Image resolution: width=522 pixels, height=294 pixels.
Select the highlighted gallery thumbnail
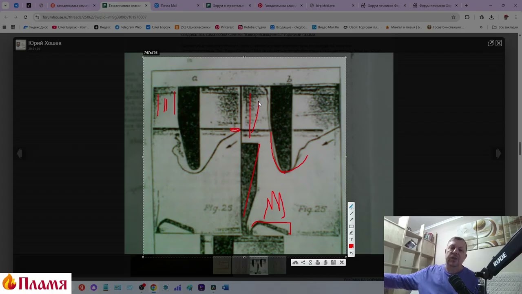click(x=259, y=266)
